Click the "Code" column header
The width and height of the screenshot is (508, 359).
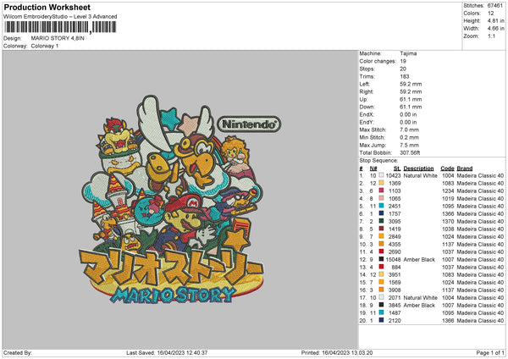click(x=447, y=168)
